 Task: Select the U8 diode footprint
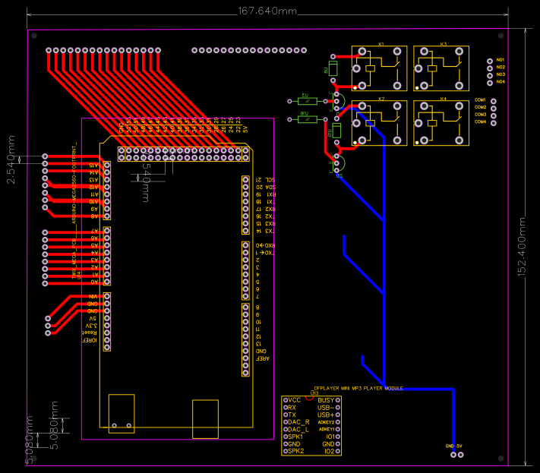click(333, 68)
